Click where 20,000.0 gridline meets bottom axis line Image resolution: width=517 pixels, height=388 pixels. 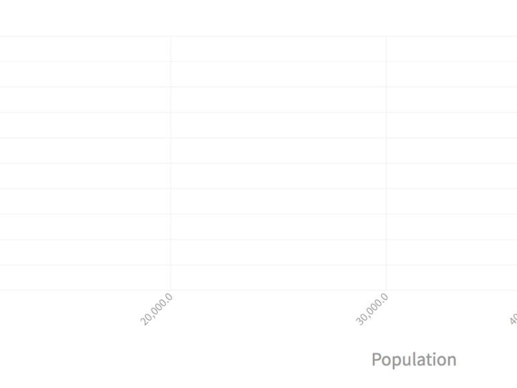click(x=171, y=290)
